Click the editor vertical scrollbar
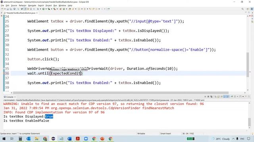Image resolution: width=254 pixels, height=142 pixels. 248,64
